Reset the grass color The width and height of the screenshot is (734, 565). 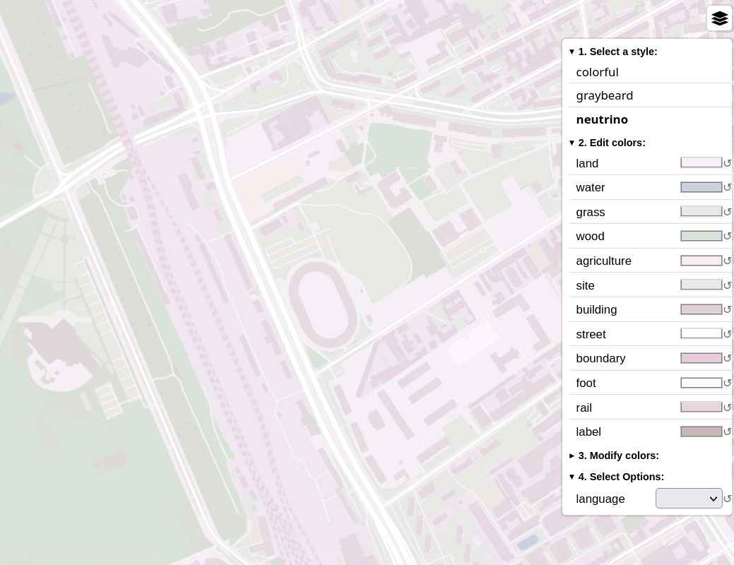[727, 212]
